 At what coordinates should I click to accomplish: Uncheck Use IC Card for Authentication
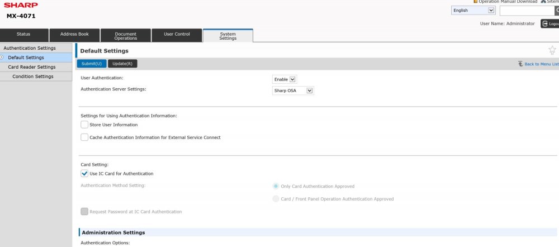pyautogui.click(x=84, y=174)
